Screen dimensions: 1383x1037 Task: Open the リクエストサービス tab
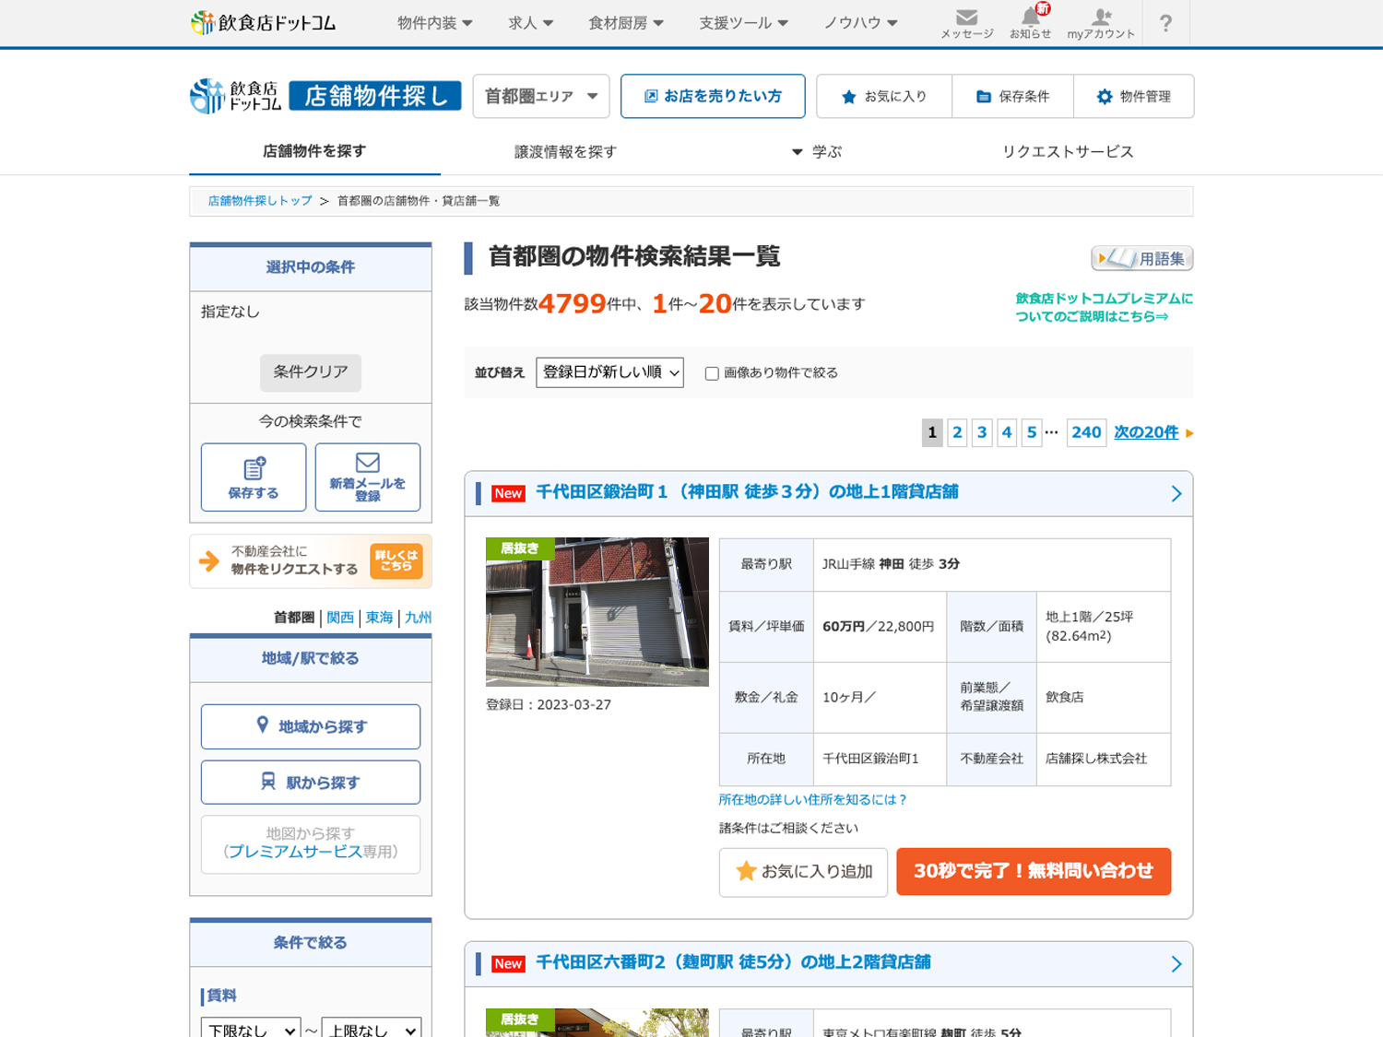tap(1068, 151)
